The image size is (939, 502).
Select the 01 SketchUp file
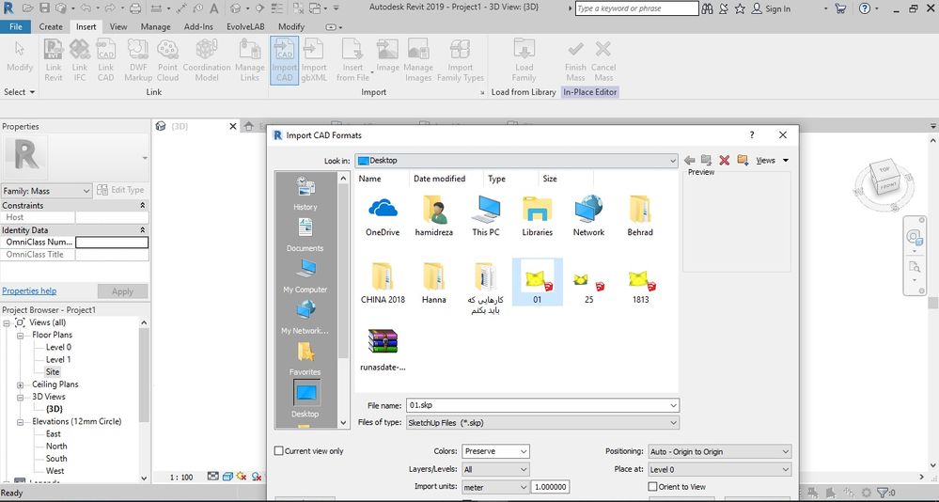537,281
